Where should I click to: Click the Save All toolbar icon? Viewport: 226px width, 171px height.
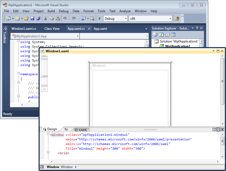pos(38,19)
